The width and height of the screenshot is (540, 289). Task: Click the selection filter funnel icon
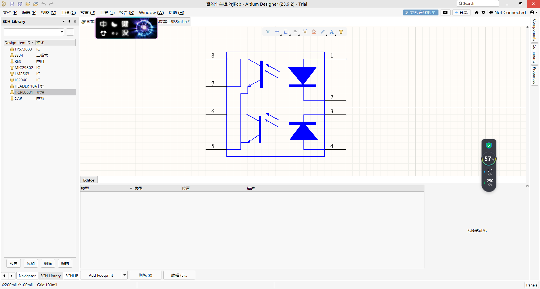(268, 32)
